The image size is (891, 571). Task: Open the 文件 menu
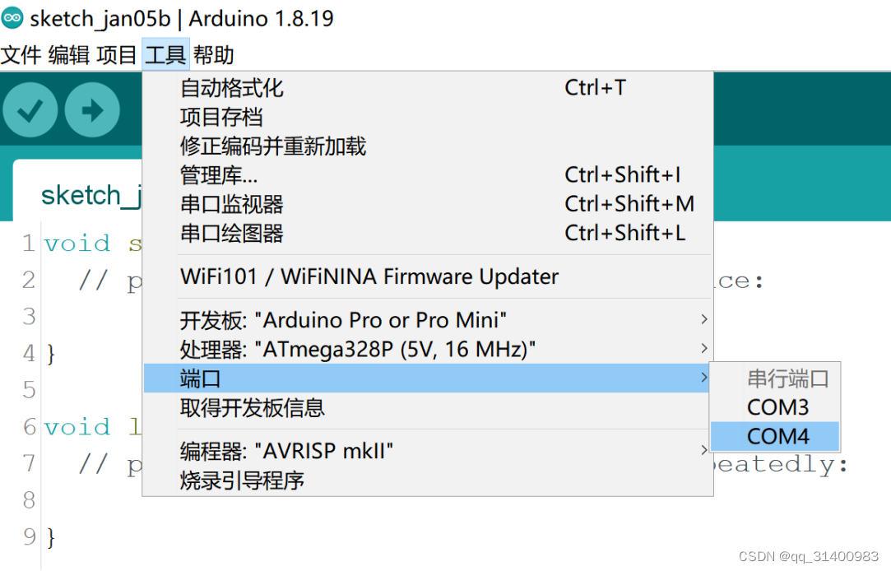tap(21, 55)
